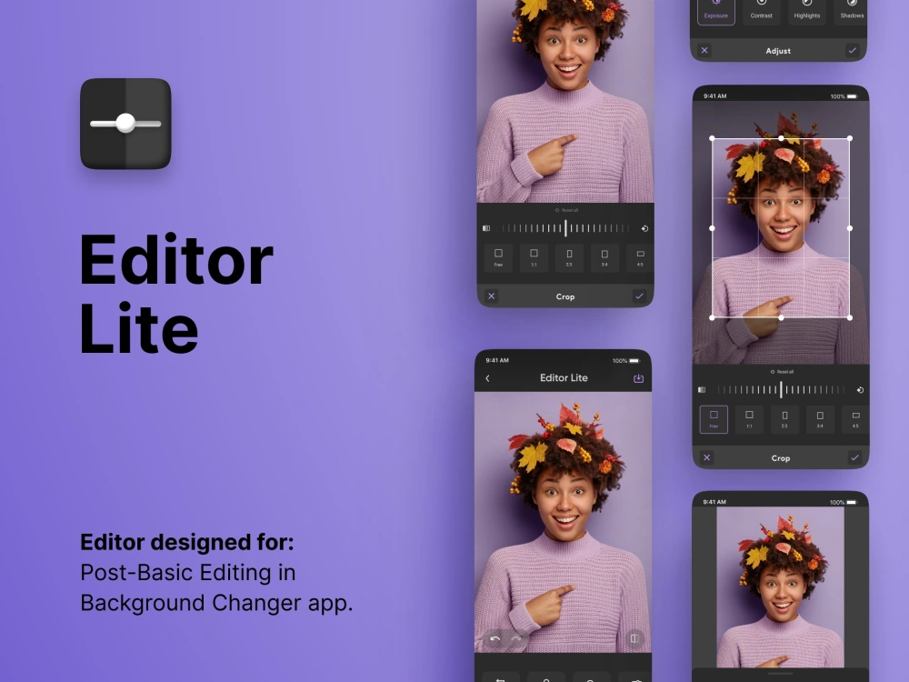Screen dimensions: 909x682
Task: Tap the redo arrow on the photo
Action: (x=516, y=639)
